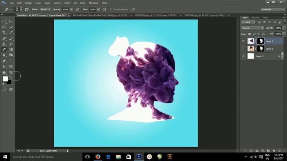Image resolution: width=287 pixels, height=161 pixels.
Task: Open the Flow slider dropdown
Action: (x=99, y=9)
